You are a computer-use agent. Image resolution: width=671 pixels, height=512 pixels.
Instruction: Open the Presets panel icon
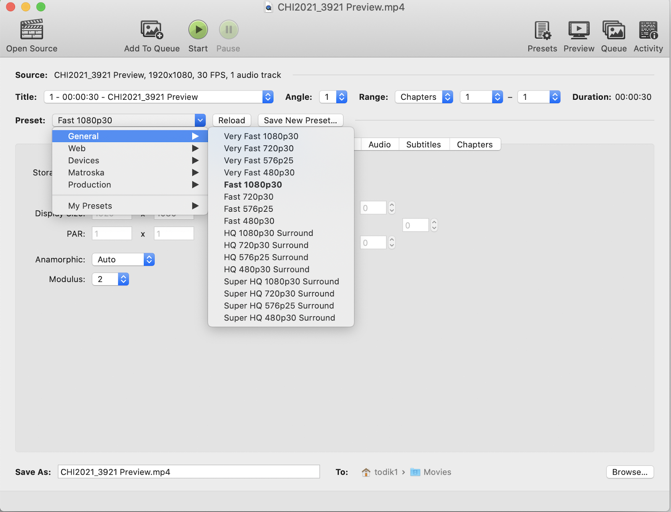[542, 30]
